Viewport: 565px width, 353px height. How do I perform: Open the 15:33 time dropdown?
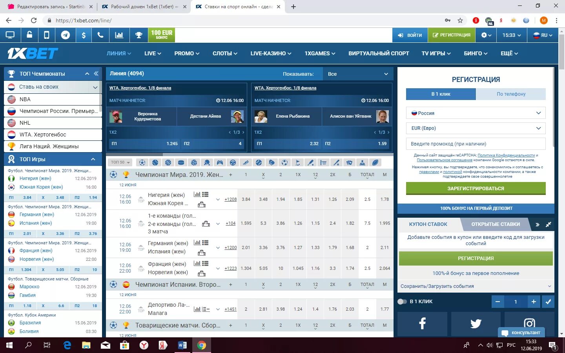point(512,35)
